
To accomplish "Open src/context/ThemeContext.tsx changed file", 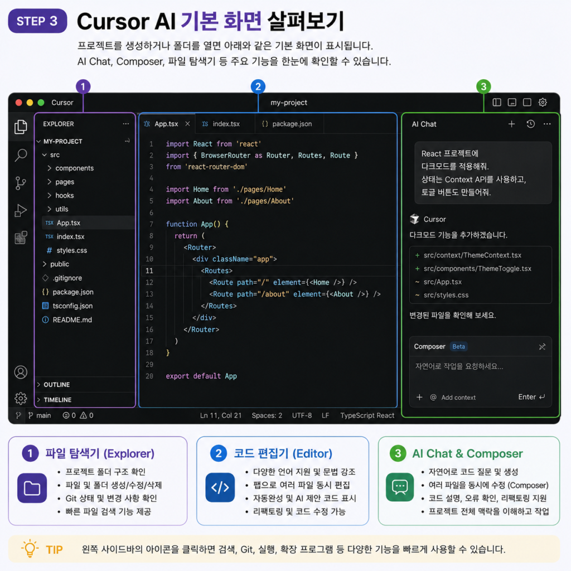I will (472, 255).
